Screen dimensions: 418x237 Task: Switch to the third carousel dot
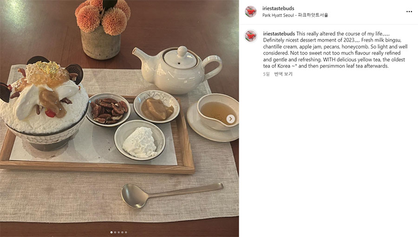(118, 232)
